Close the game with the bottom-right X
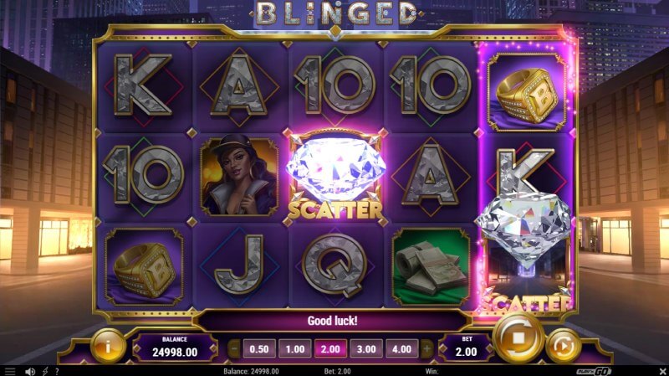 [662, 371]
